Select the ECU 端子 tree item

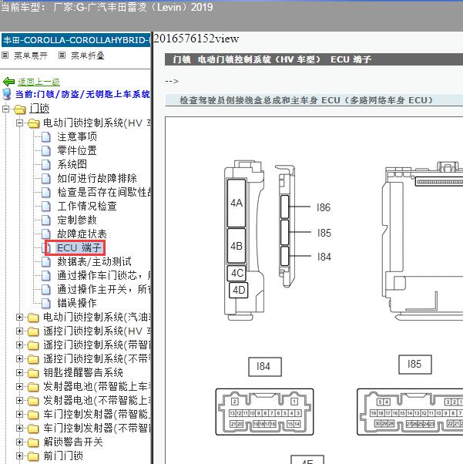[79, 248]
